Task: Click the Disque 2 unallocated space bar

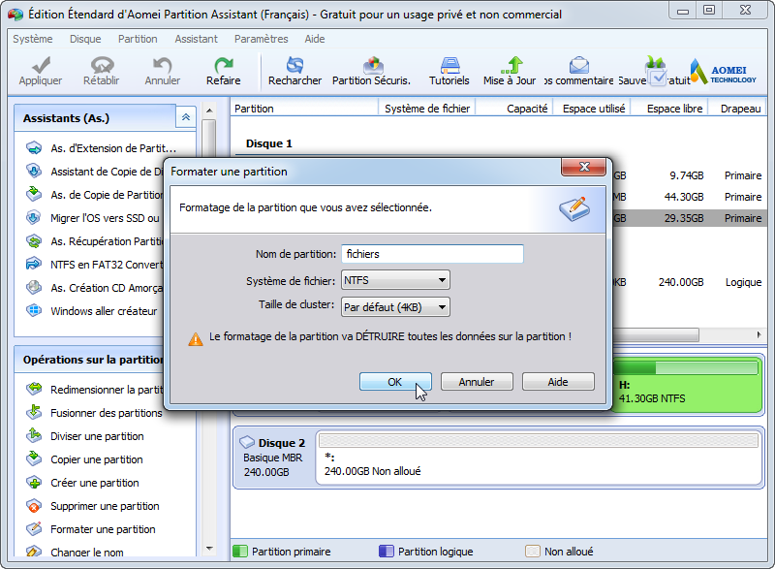Action: click(539, 440)
